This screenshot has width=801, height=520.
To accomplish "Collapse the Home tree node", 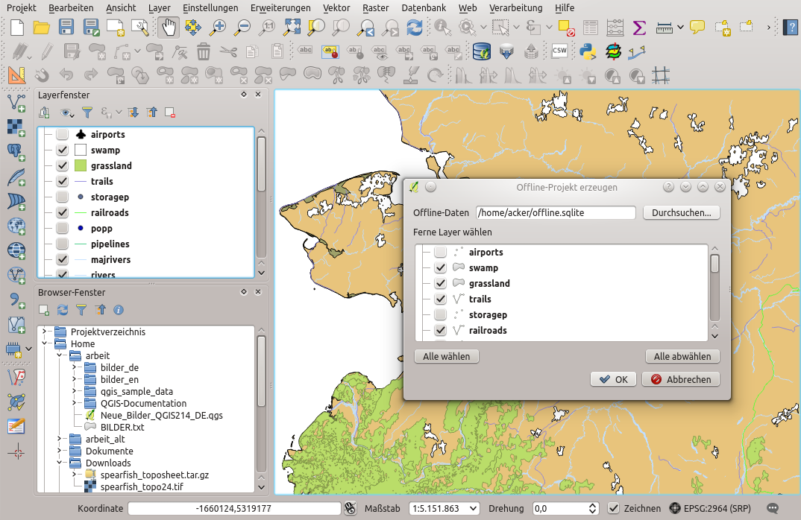I will tap(45, 344).
